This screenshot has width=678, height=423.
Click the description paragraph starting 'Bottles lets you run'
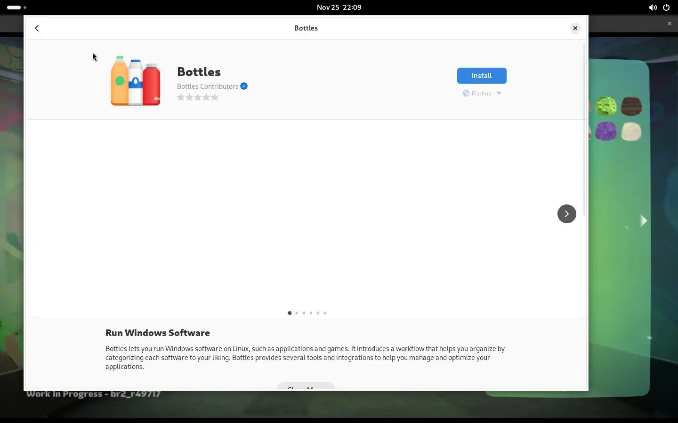(305, 358)
